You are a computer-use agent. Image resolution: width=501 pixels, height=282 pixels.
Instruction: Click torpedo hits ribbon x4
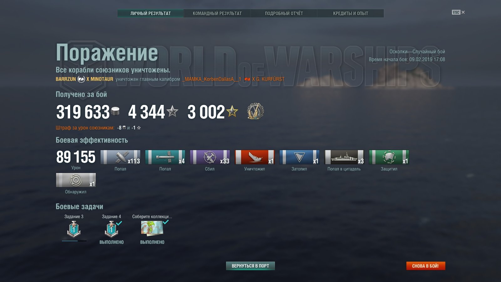click(165, 157)
